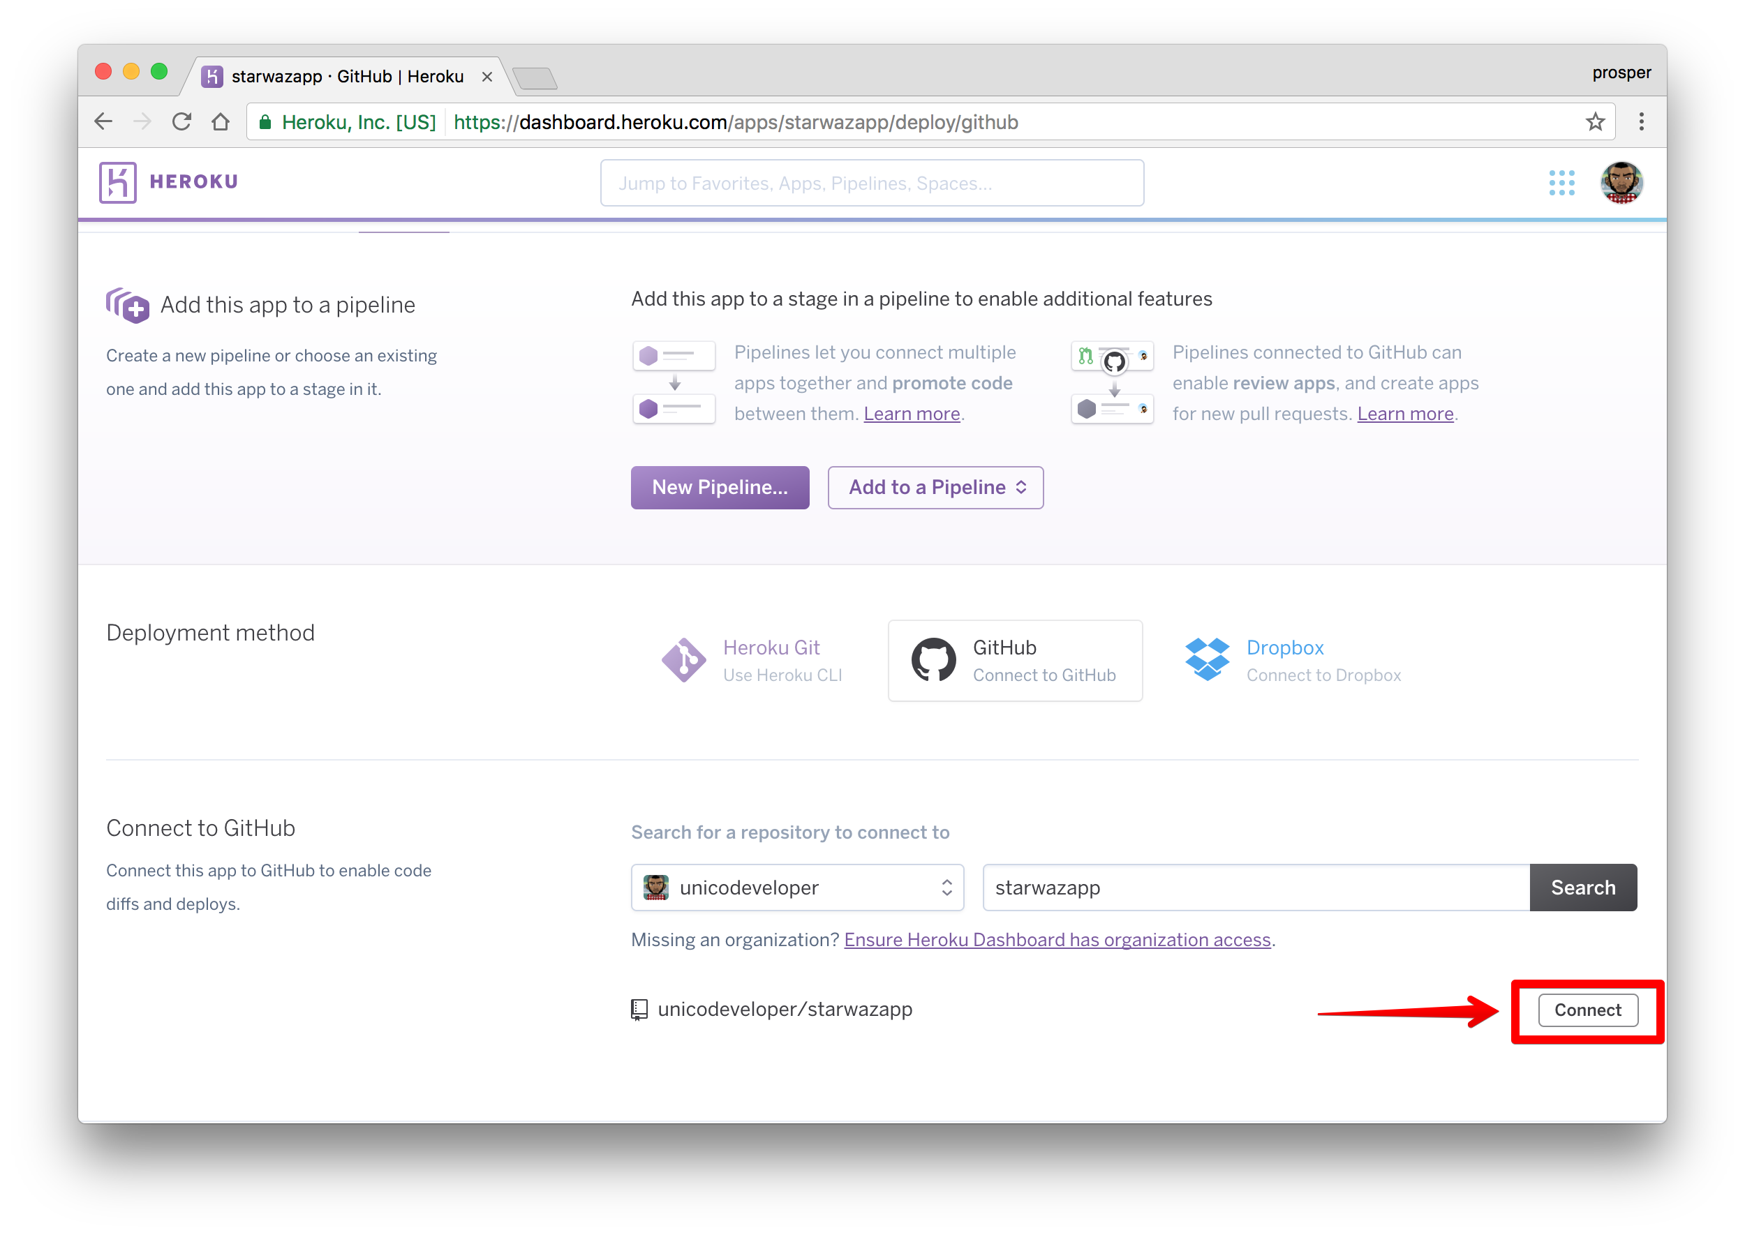Click the repository book icon

pyautogui.click(x=639, y=1010)
